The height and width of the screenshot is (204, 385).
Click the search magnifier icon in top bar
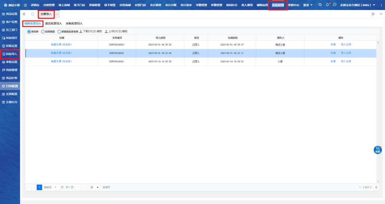pos(320,5)
